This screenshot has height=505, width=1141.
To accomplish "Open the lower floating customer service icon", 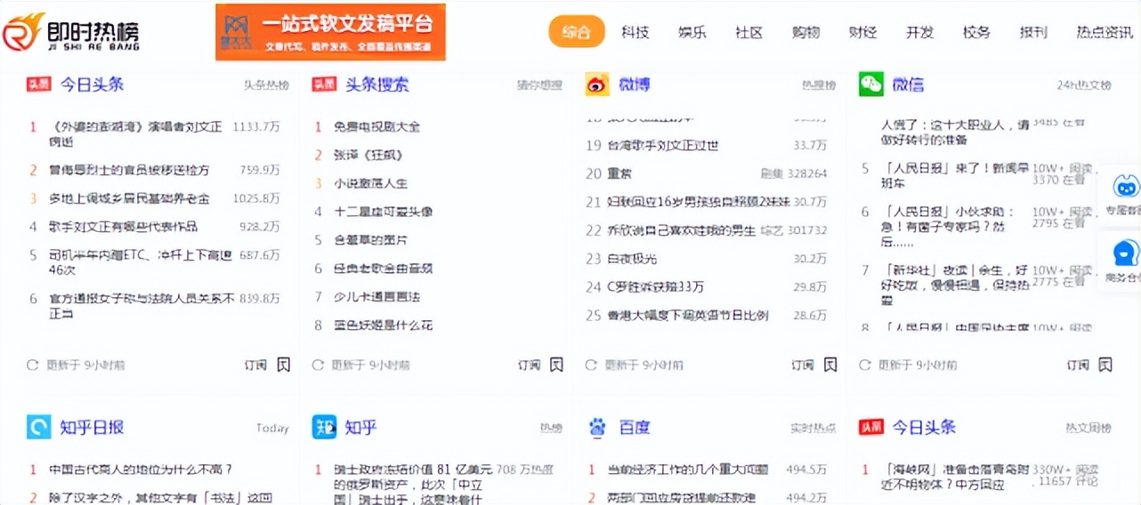I will click(1124, 253).
